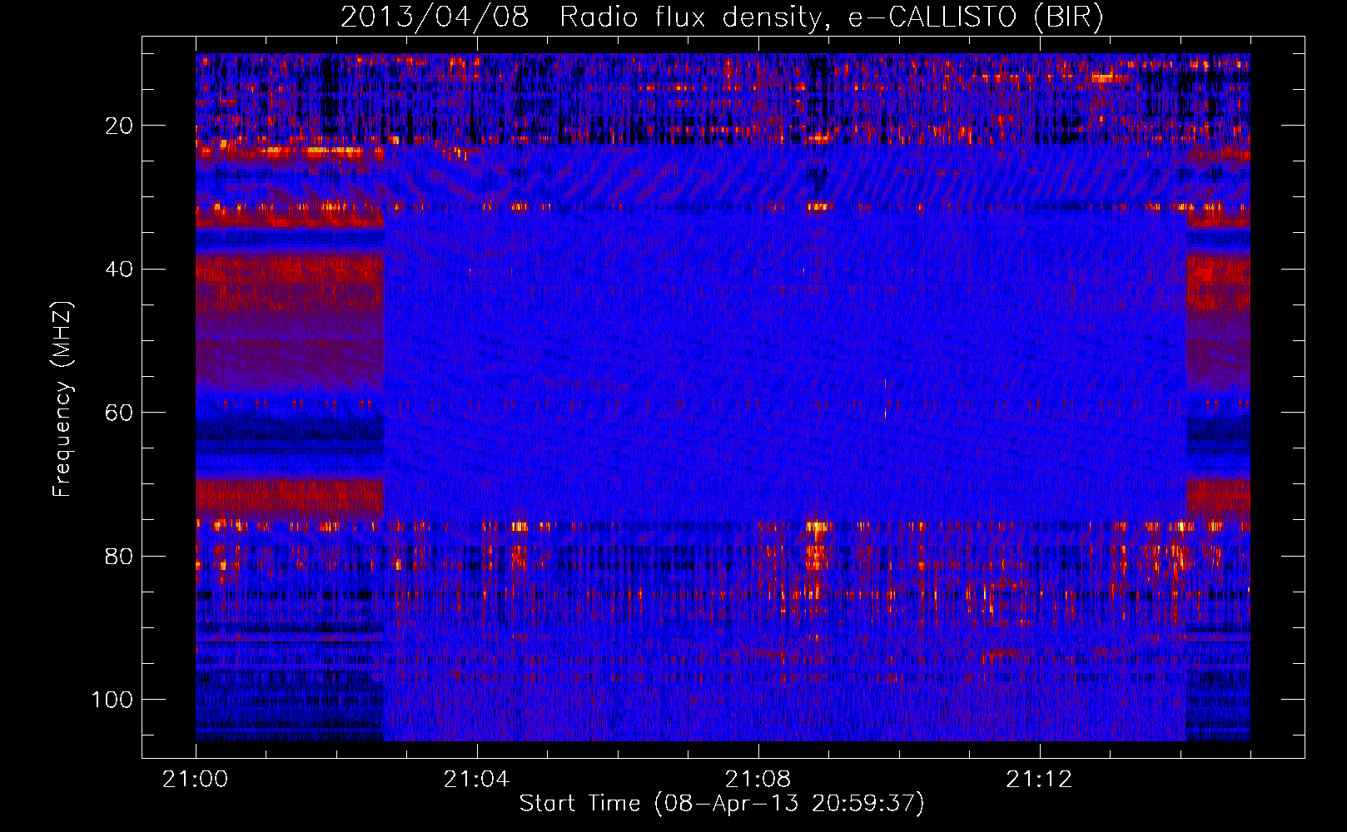Click the '60' frequency tick label
This screenshot has width=1347, height=832.
pos(119,413)
